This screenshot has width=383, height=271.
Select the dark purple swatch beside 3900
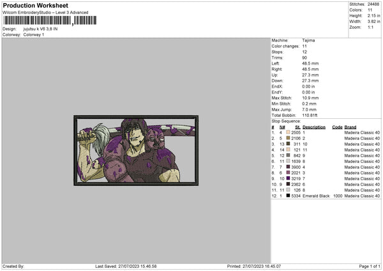click(x=289, y=167)
